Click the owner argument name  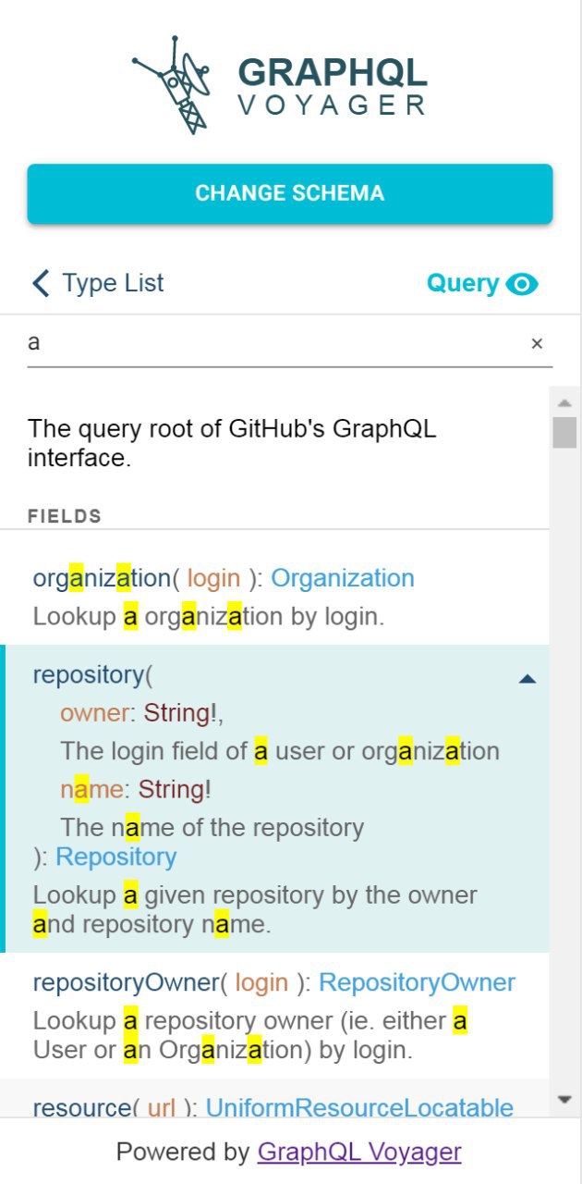(x=94, y=713)
